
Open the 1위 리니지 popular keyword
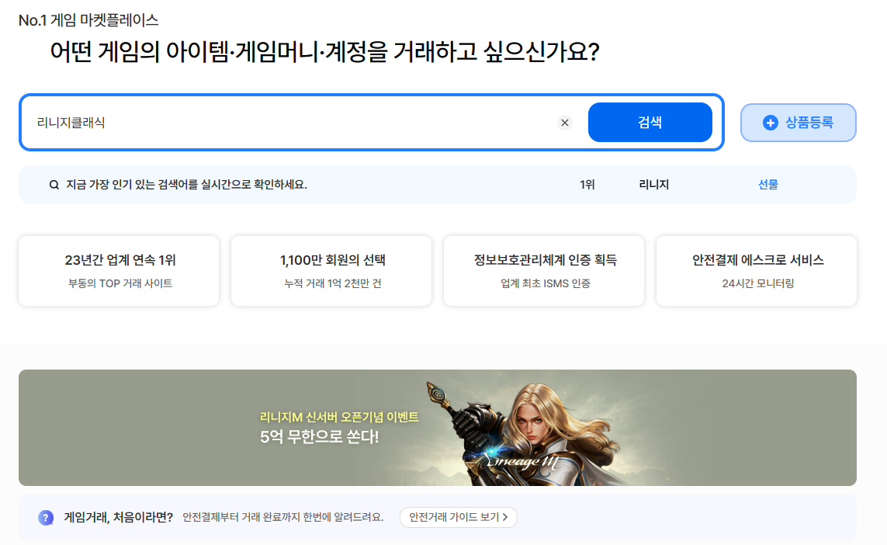point(654,185)
